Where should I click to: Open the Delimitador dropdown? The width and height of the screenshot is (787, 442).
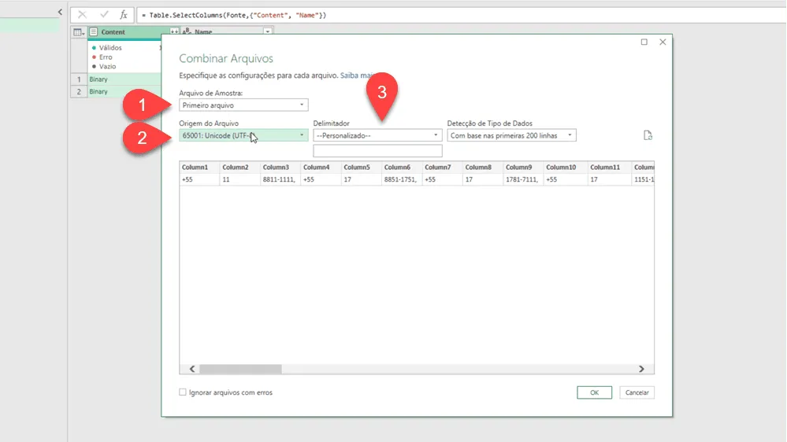pyautogui.click(x=377, y=135)
